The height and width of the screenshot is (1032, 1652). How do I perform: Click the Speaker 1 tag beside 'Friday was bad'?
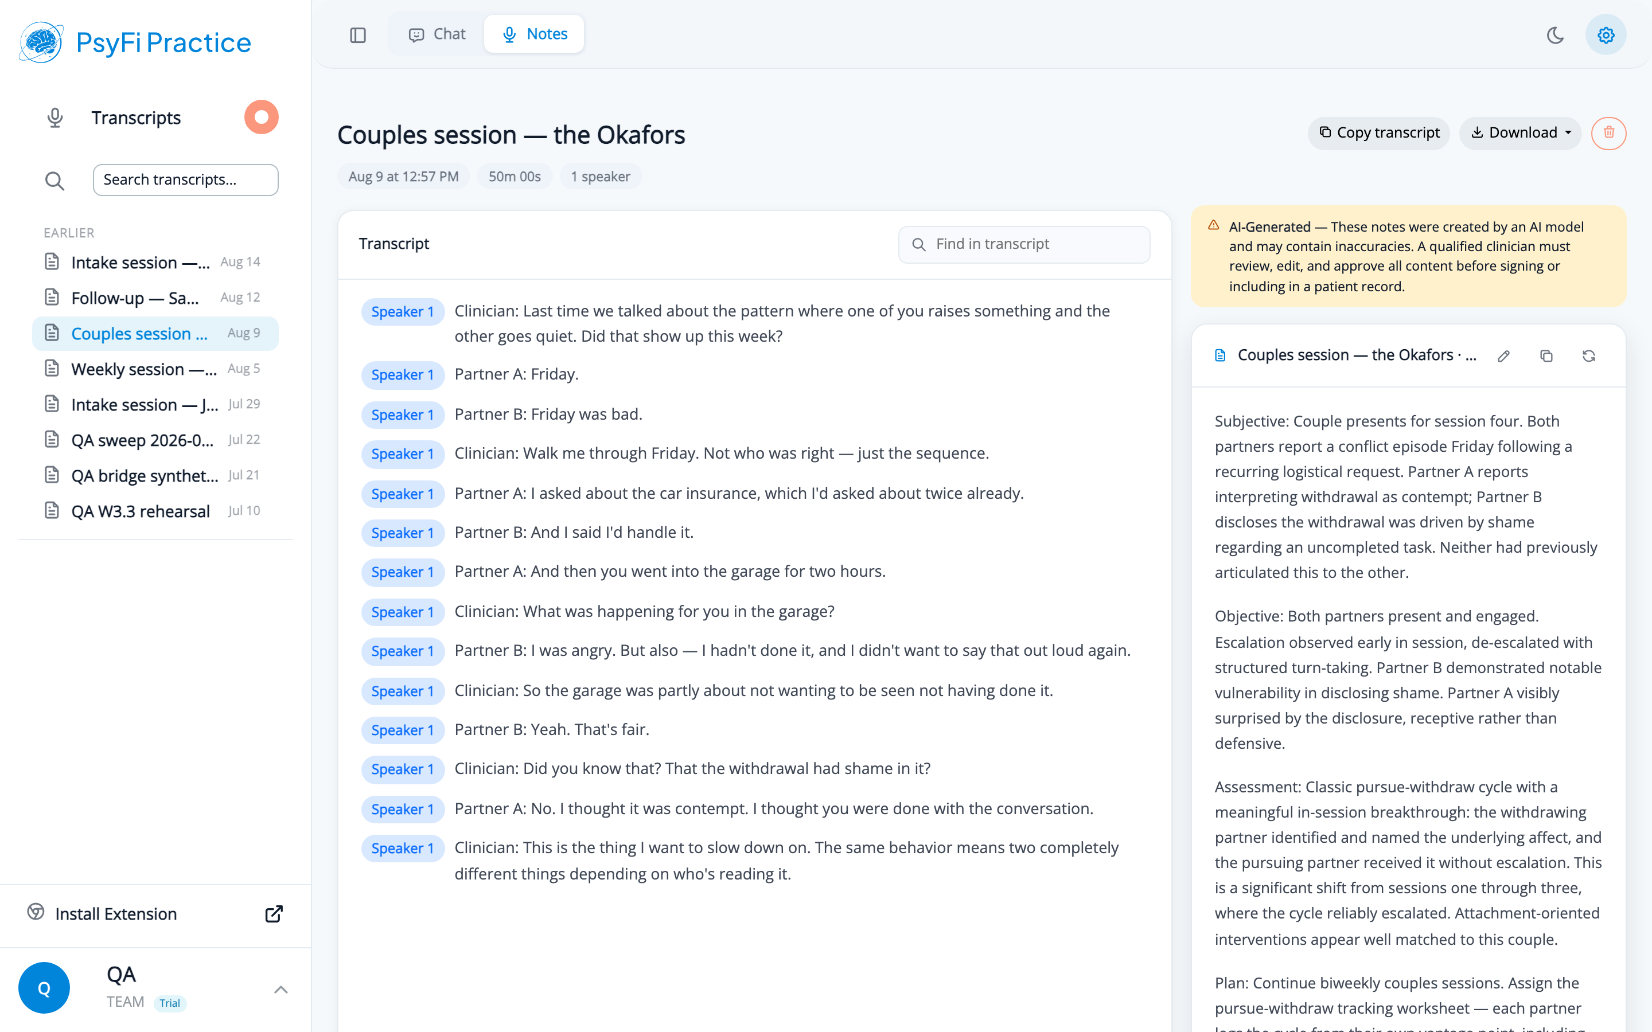[x=403, y=415]
